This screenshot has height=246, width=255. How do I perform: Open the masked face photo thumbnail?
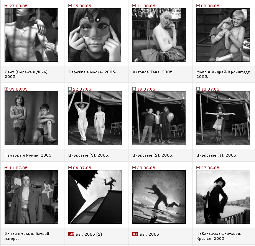coord(95,35)
